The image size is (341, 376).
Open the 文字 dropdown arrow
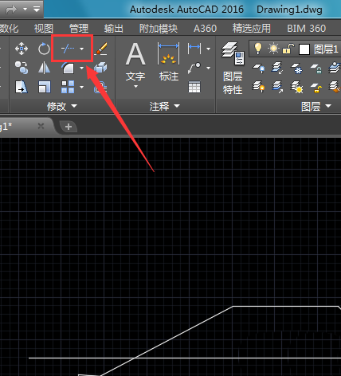click(135, 86)
